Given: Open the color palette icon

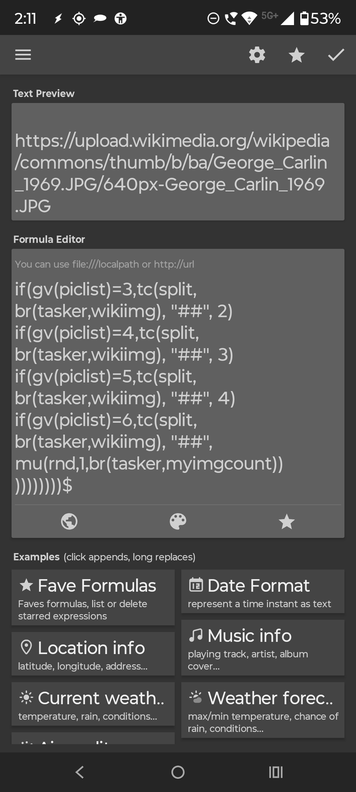Looking at the screenshot, I should 178,522.
